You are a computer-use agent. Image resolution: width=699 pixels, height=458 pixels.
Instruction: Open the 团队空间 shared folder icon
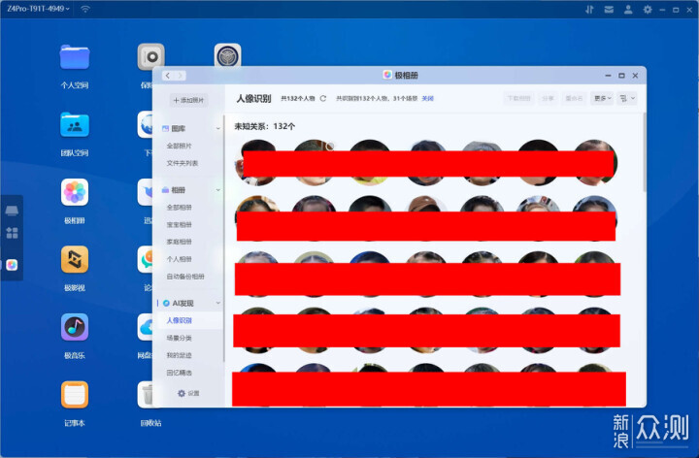(75, 125)
